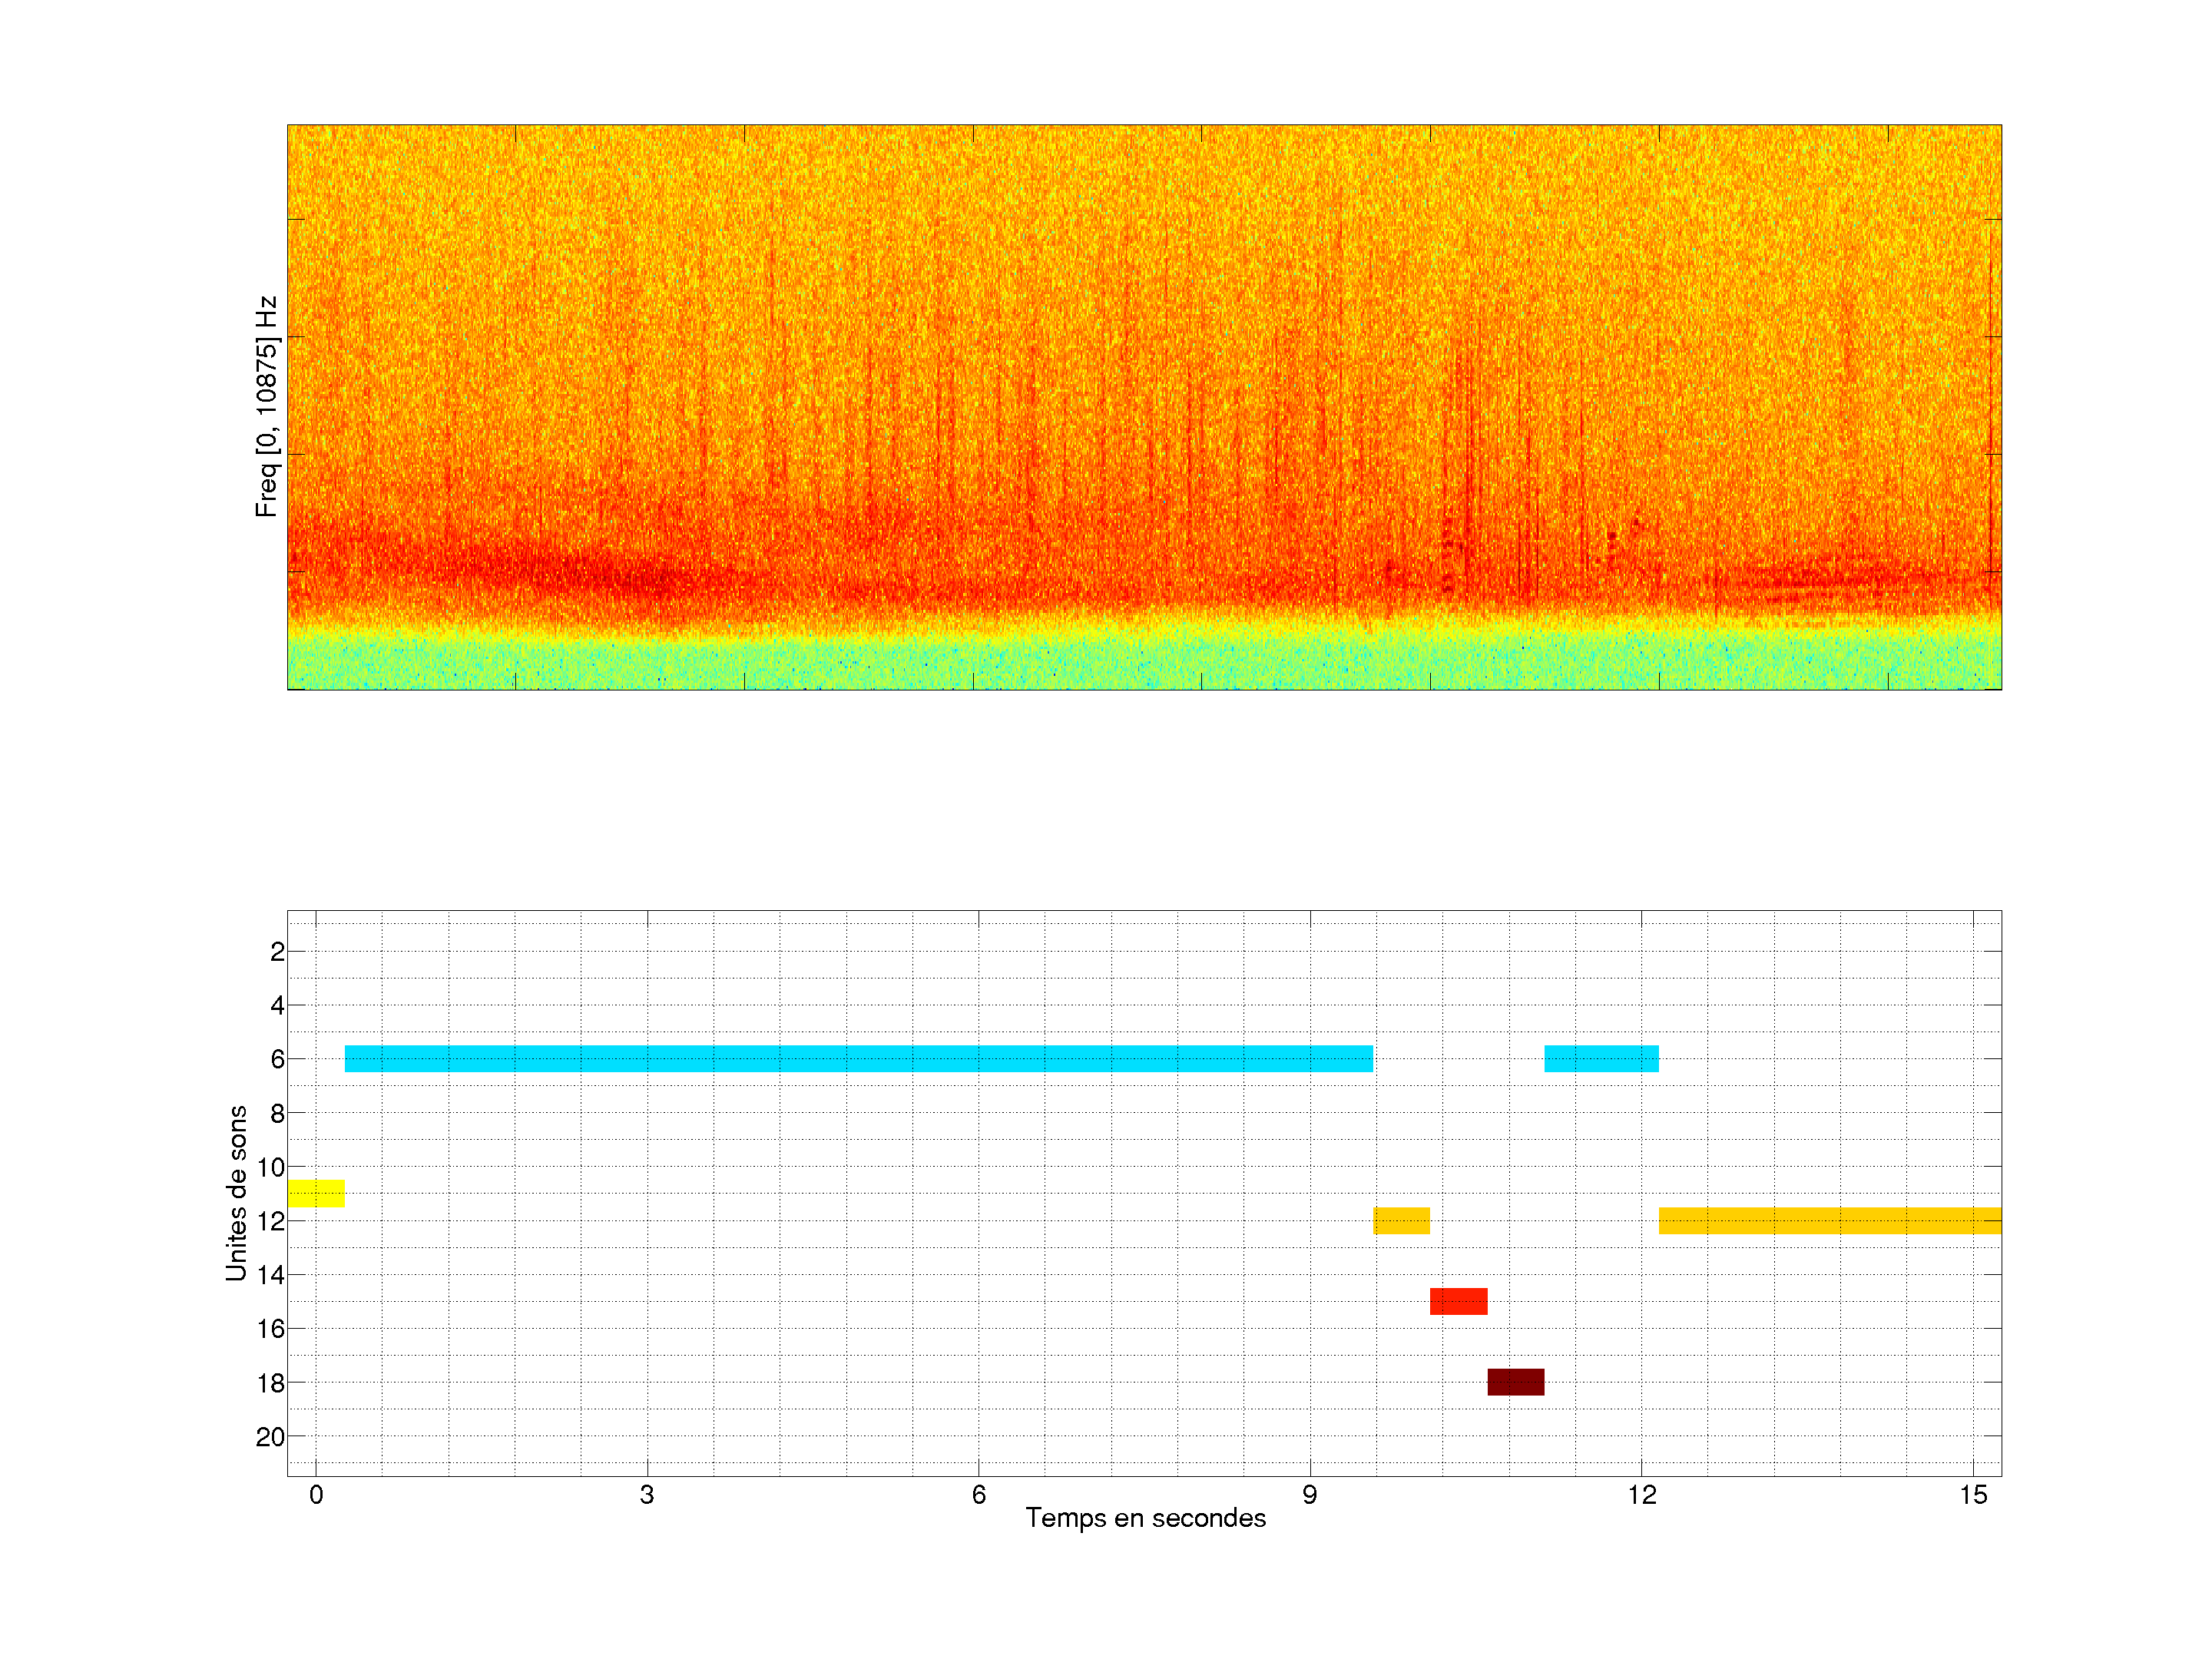The height and width of the screenshot is (1659, 2212).
Task: Click the 'Temps en secondes' axis label
Action: 1145,1518
